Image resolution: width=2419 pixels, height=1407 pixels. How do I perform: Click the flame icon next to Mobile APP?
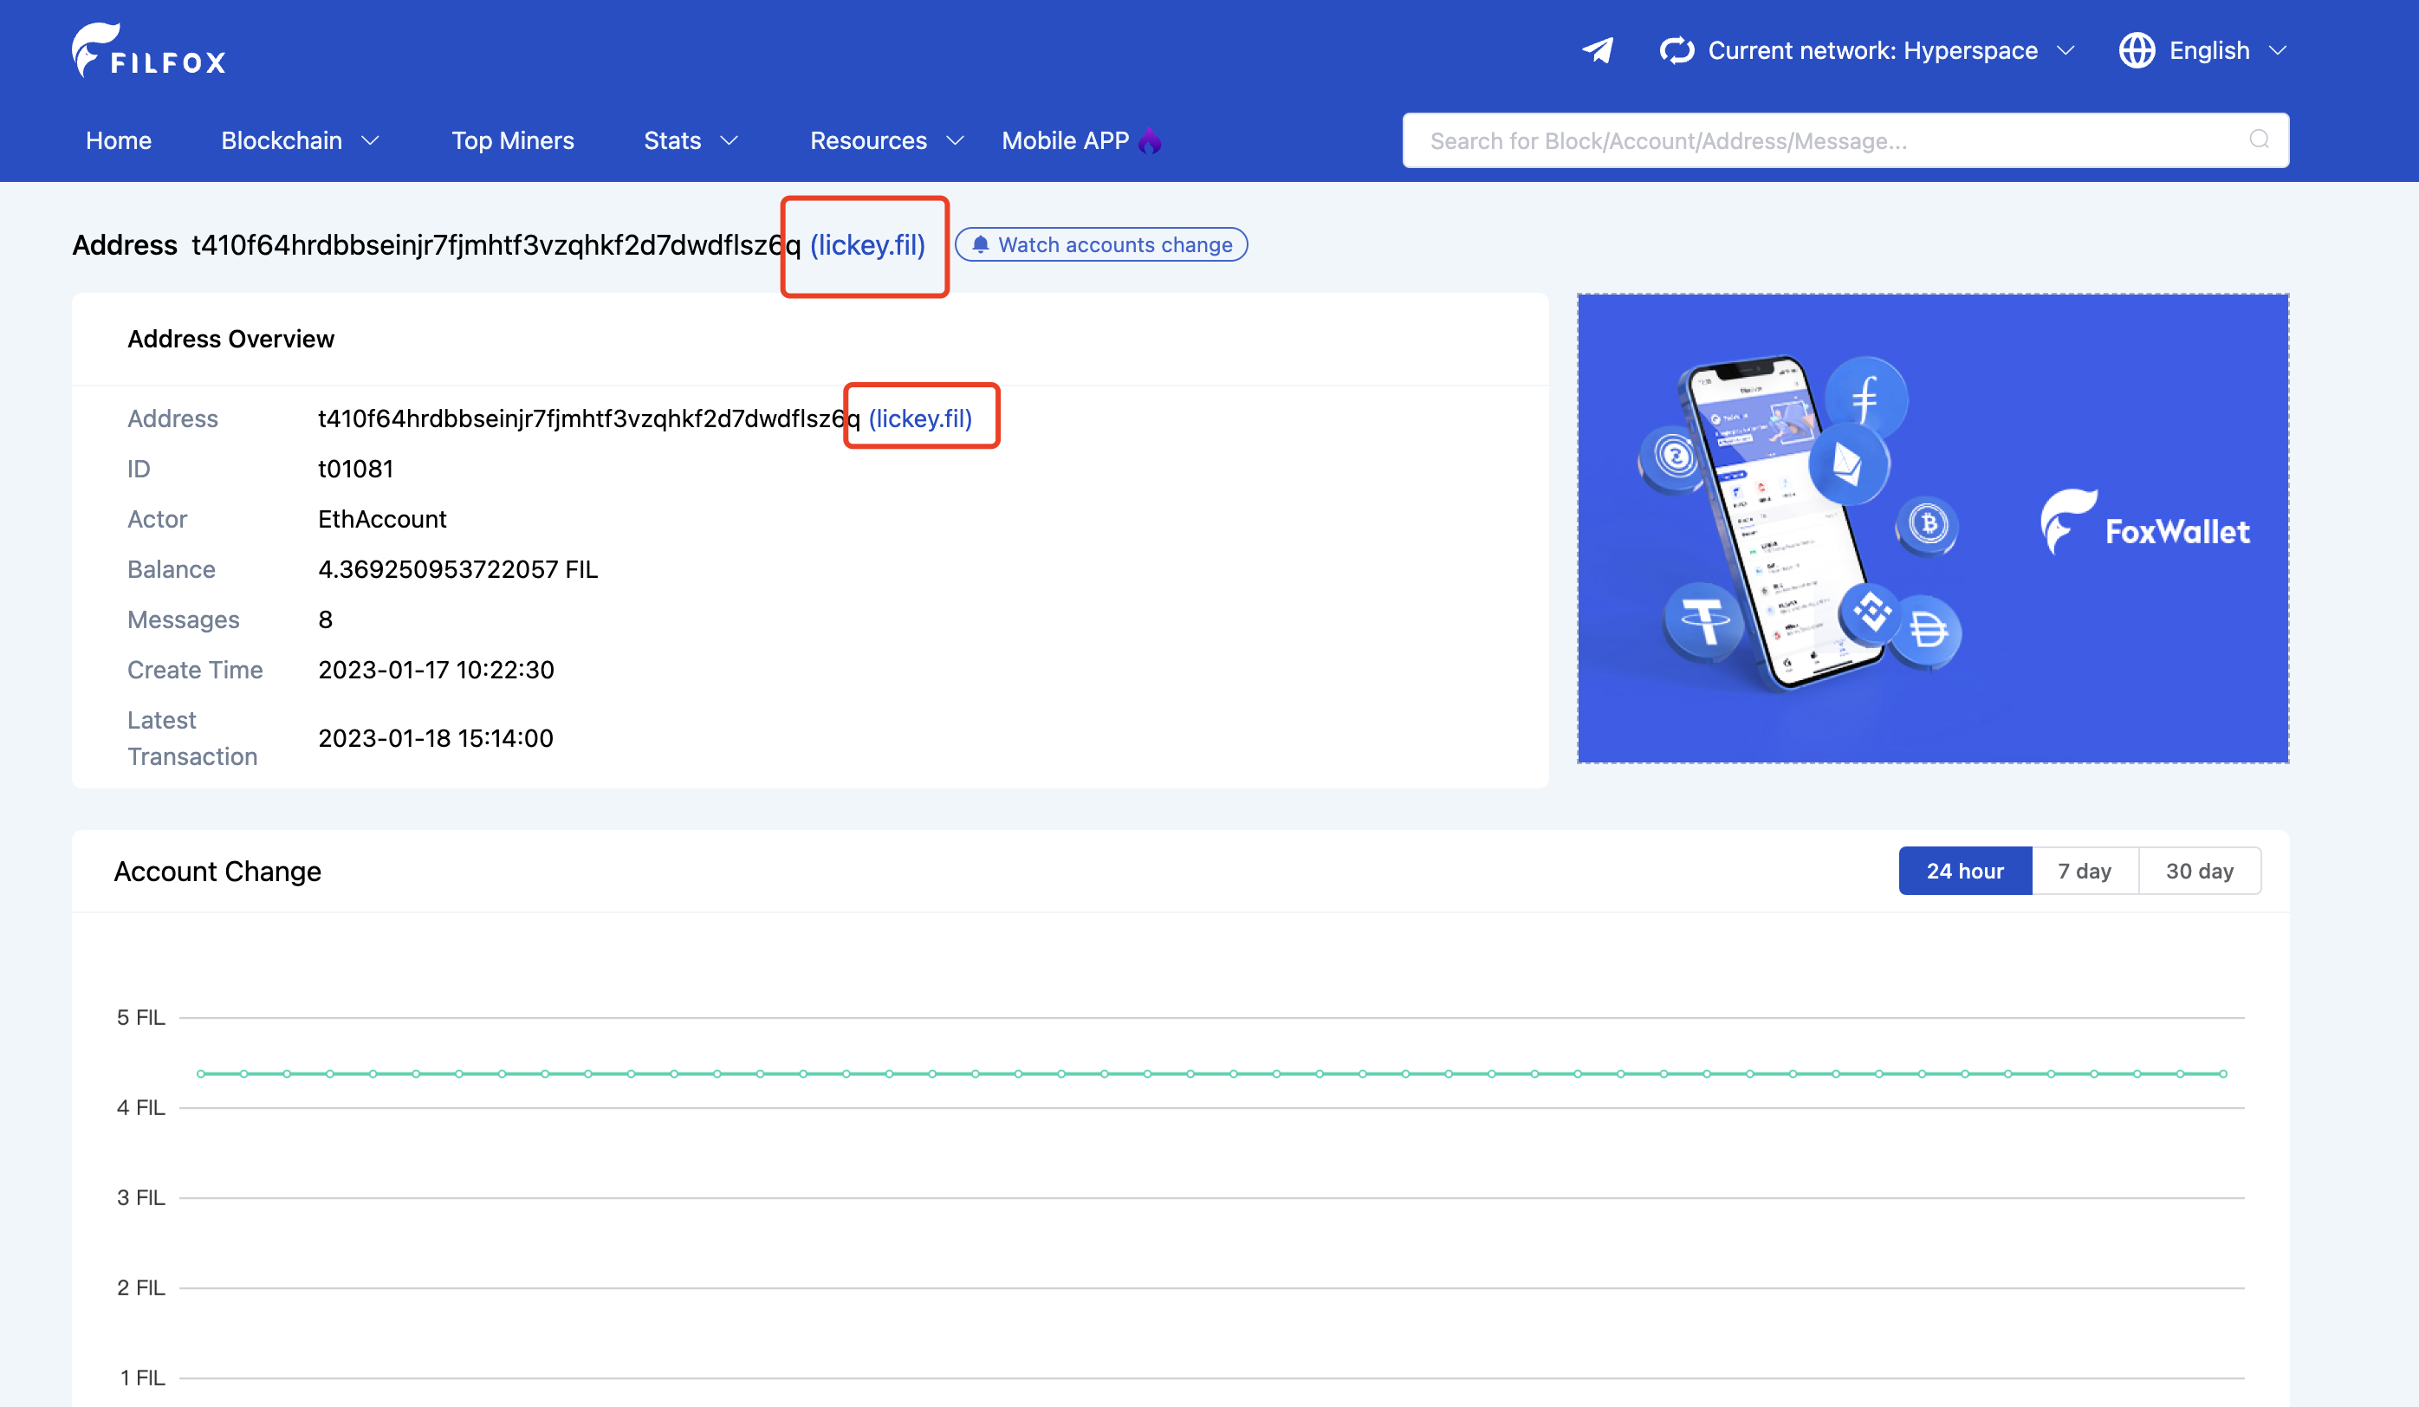click(x=1151, y=140)
